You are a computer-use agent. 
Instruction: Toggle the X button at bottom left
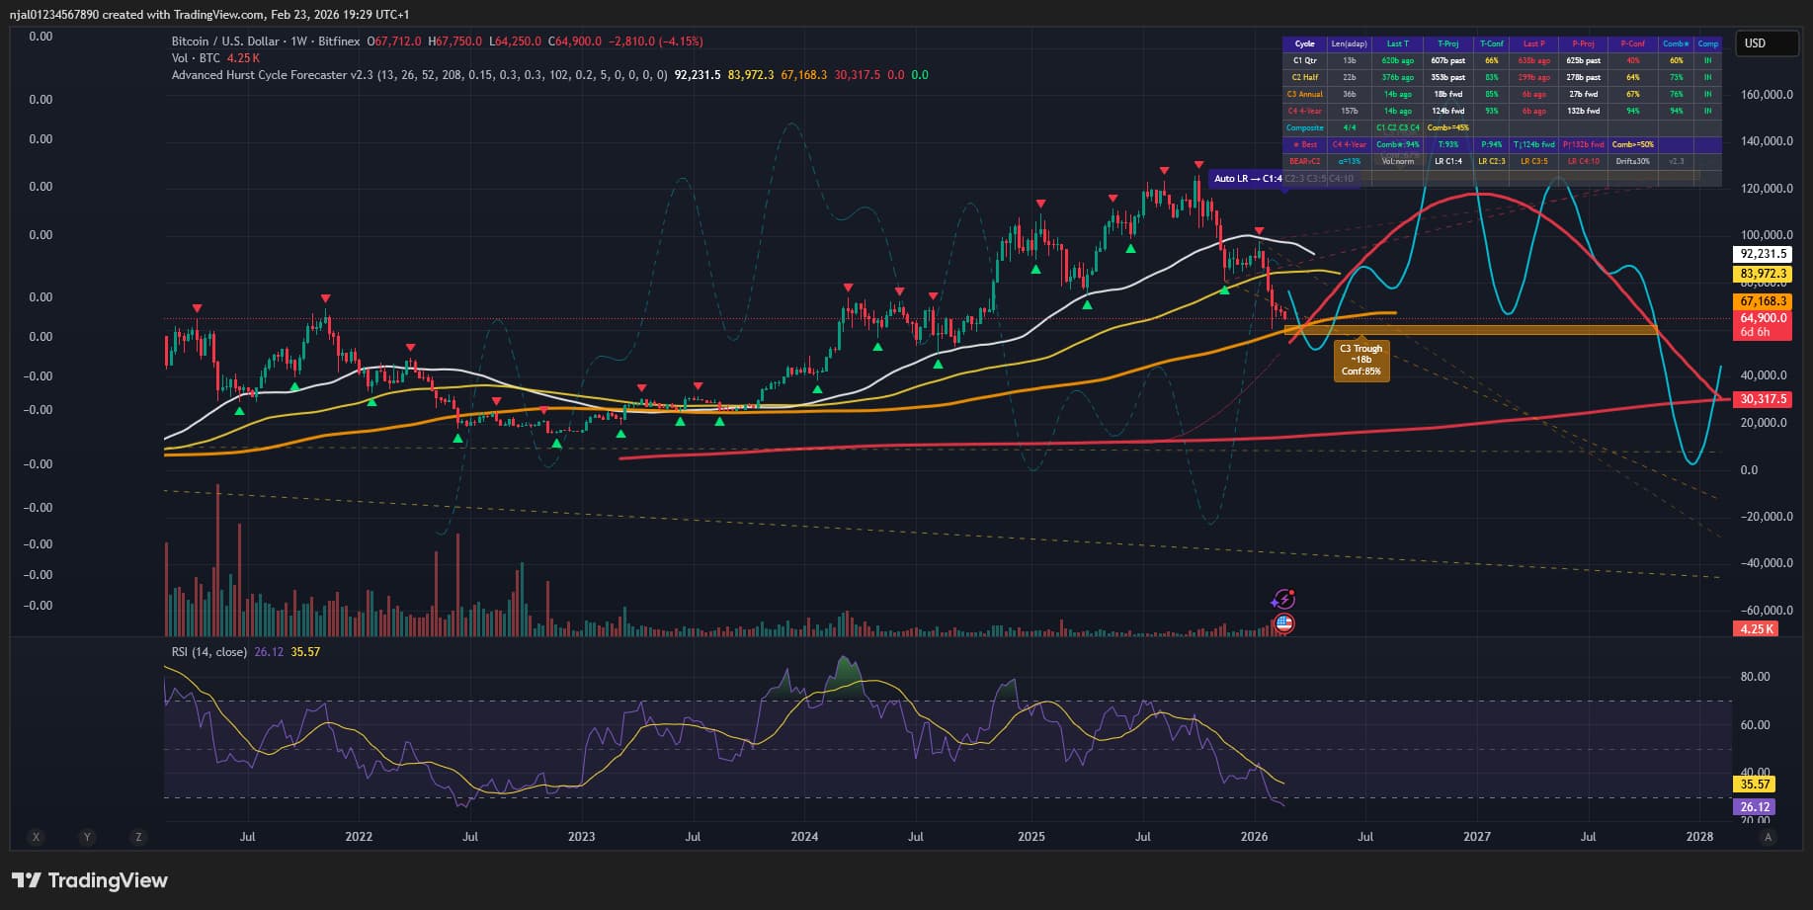point(37,837)
